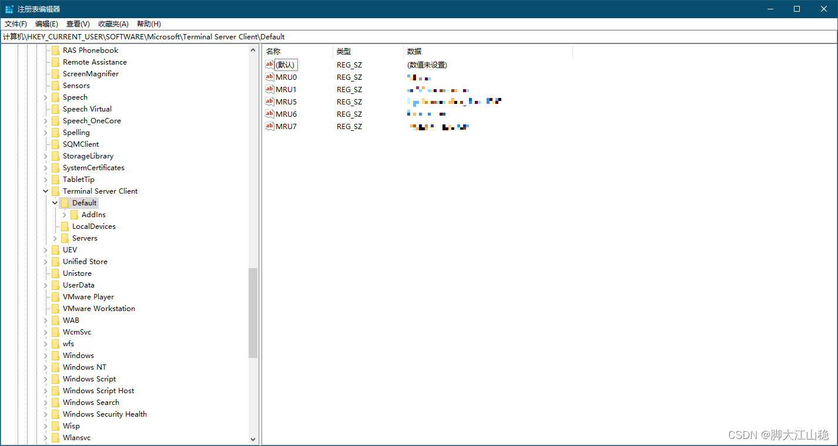
Task: Select the Windows Security Health key
Action: coord(105,414)
